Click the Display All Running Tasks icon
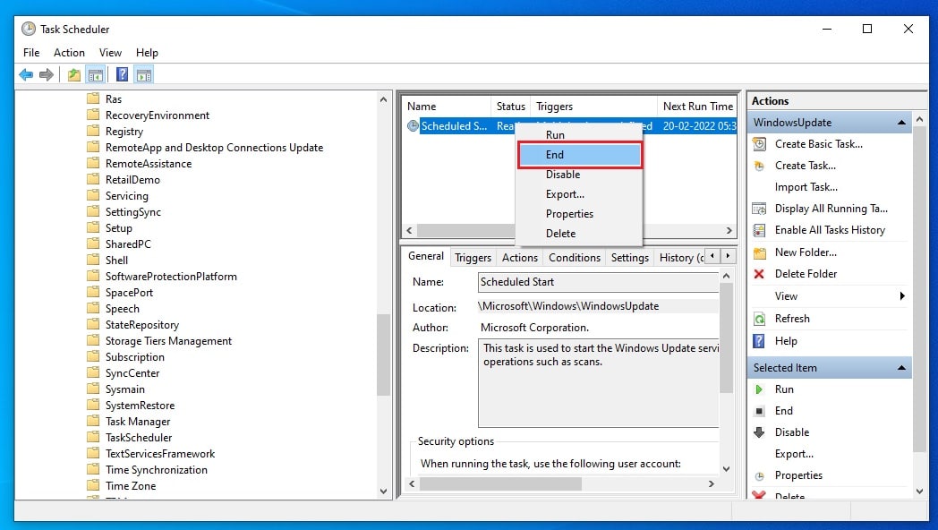The width and height of the screenshot is (938, 530). click(759, 209)
